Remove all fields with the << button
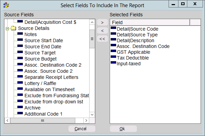 click(102, 39)
